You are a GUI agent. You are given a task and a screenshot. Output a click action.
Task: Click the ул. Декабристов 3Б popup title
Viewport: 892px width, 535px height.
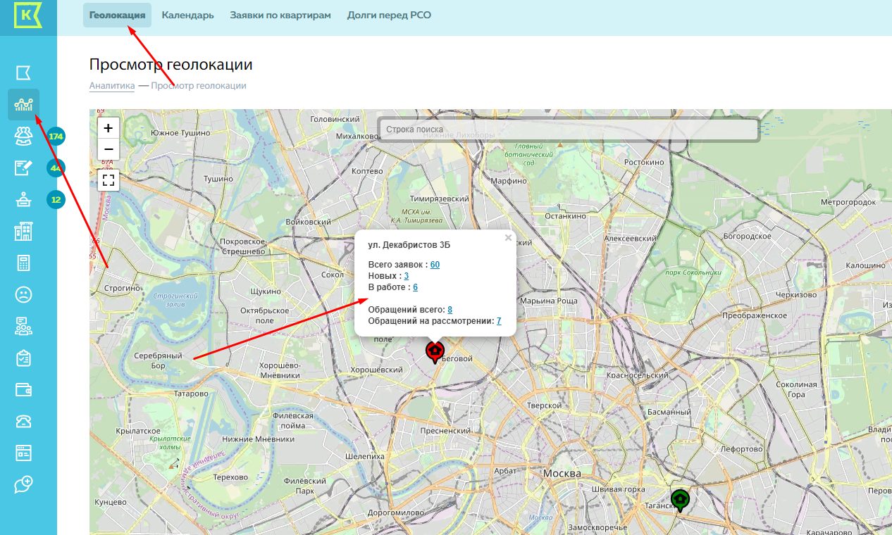409,245
